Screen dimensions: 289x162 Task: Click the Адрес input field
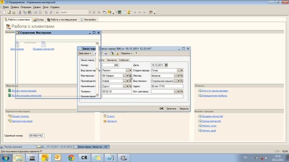167,86
